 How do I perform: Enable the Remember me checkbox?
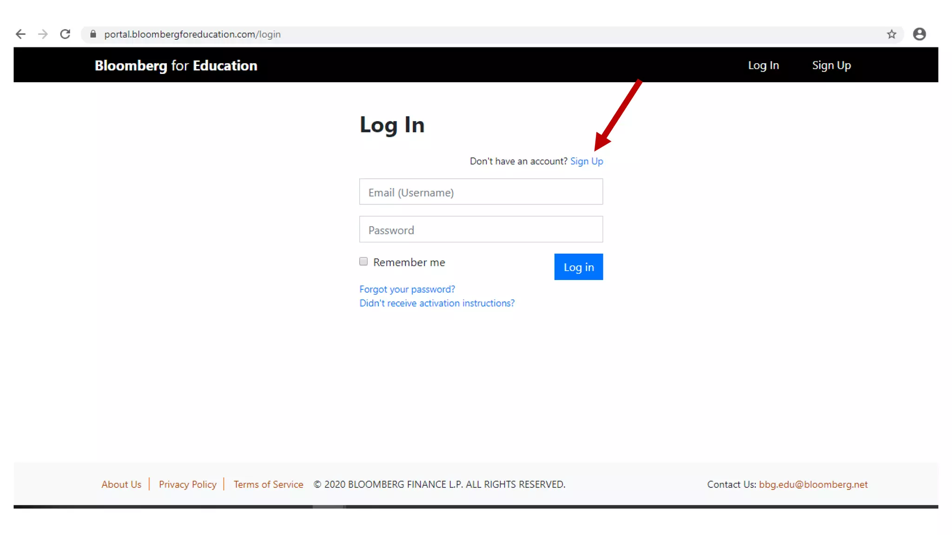(x=364, y=261)
